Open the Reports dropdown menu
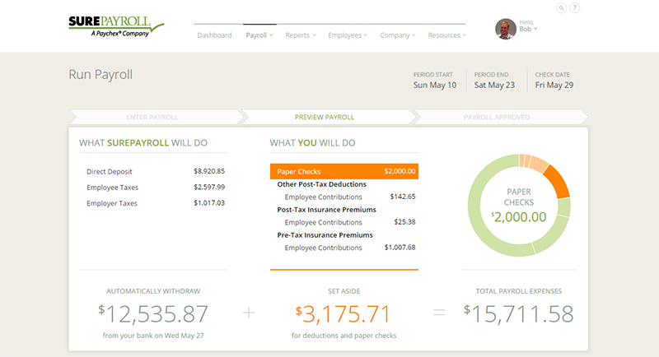The image size is (659, 357). (x=301, y=35)
